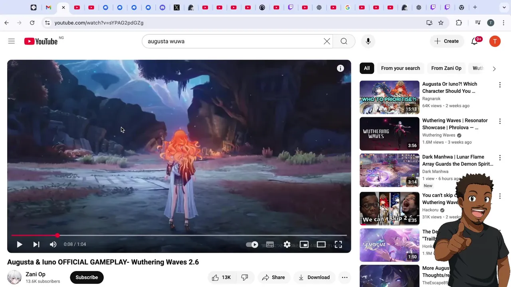Open 'Augusta Or Iuno?!' video thumbnail
511x287 pixels.
[x=390, y=97]
